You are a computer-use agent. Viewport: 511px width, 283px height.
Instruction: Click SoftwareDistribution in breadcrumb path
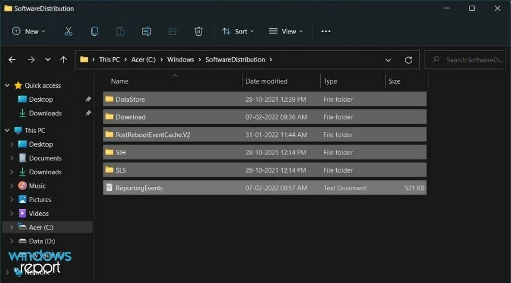[x=235, y=59]
